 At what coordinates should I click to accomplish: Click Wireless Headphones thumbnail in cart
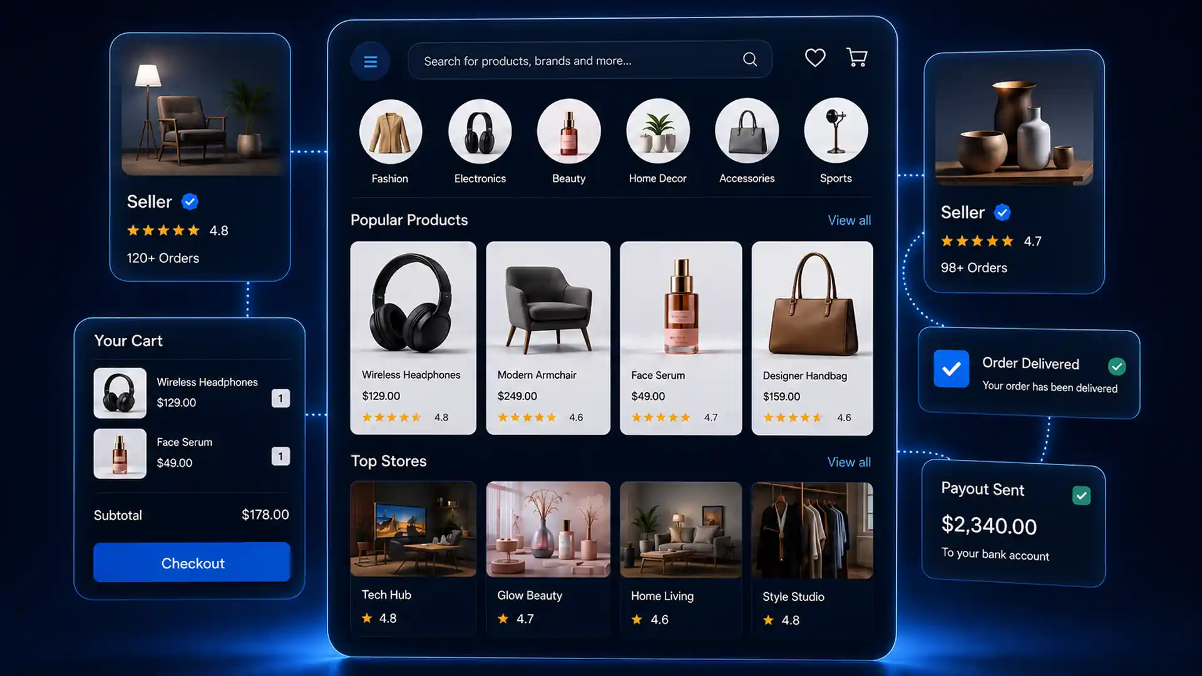120,393
